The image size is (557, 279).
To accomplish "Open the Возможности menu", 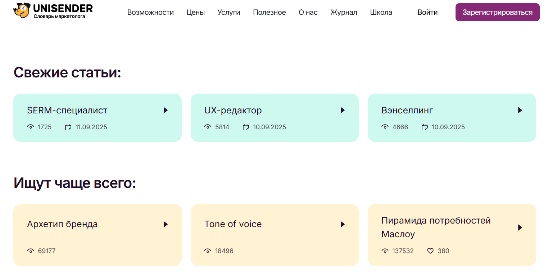I will [150, 13].
